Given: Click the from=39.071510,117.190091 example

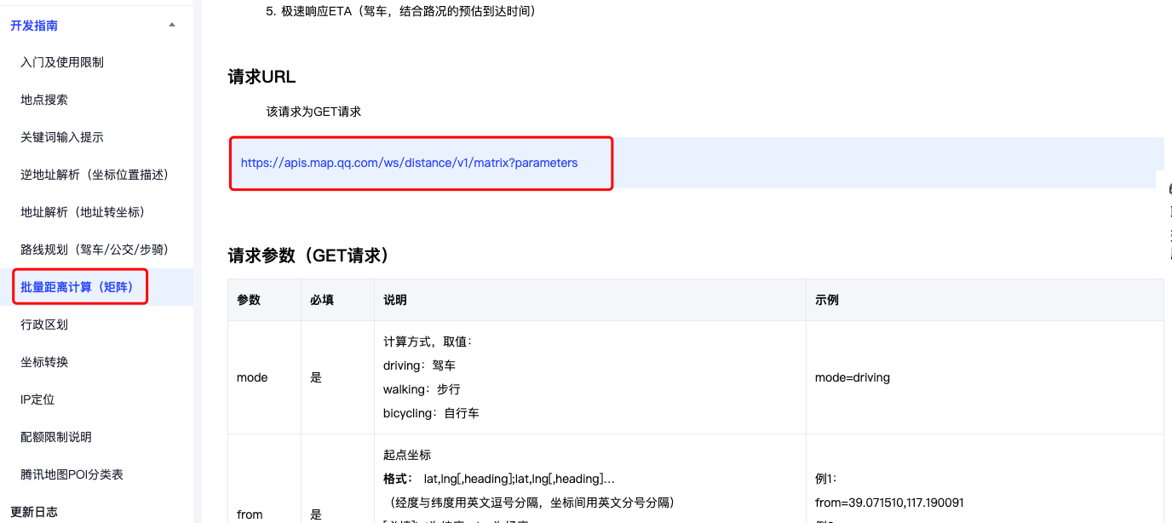Looking at the screenshot, I should [889, 503].
